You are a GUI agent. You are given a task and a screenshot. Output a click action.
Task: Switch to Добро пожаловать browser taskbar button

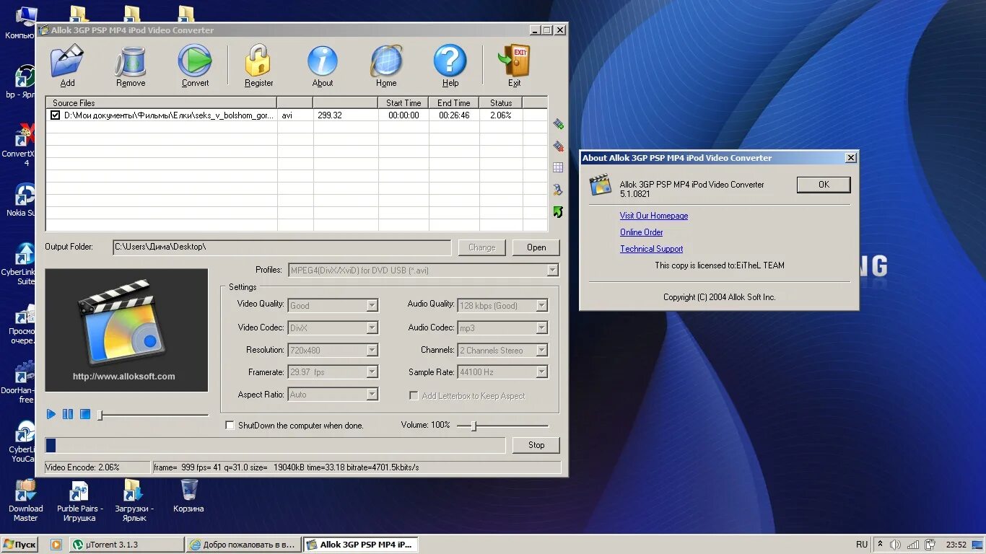243,545
